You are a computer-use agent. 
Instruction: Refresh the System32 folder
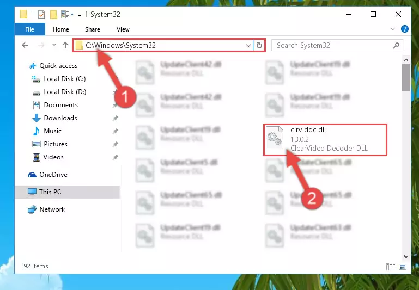click(x=259, y=45)
